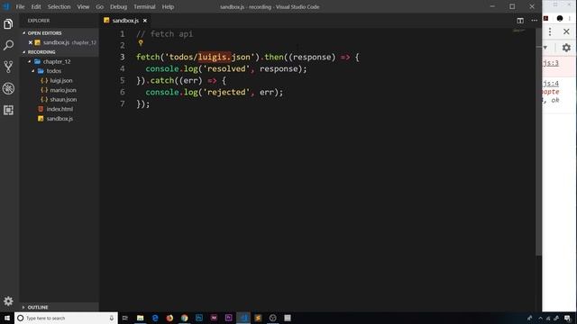Expand the Outline section

[24, 307]
